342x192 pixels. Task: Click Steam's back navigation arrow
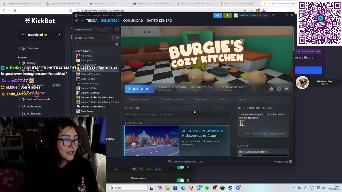[x=76, y=21]
